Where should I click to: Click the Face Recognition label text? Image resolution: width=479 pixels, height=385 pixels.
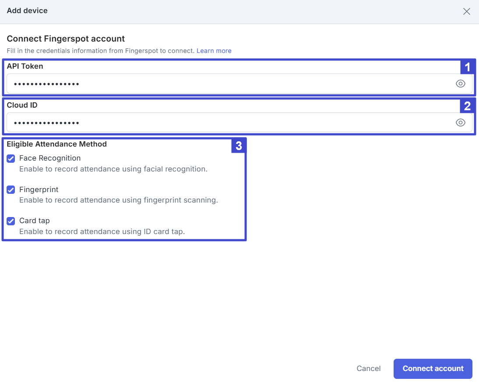tap(50, 158)
